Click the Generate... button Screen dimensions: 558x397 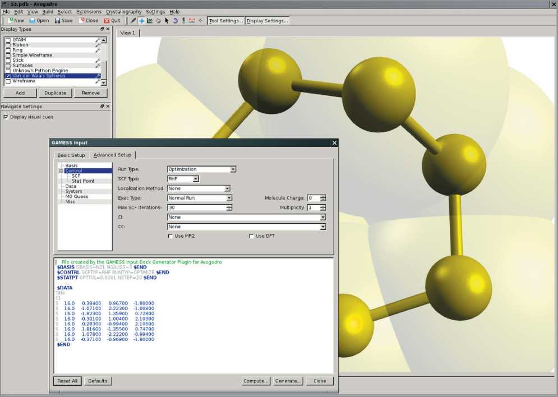tap(288, 381)
